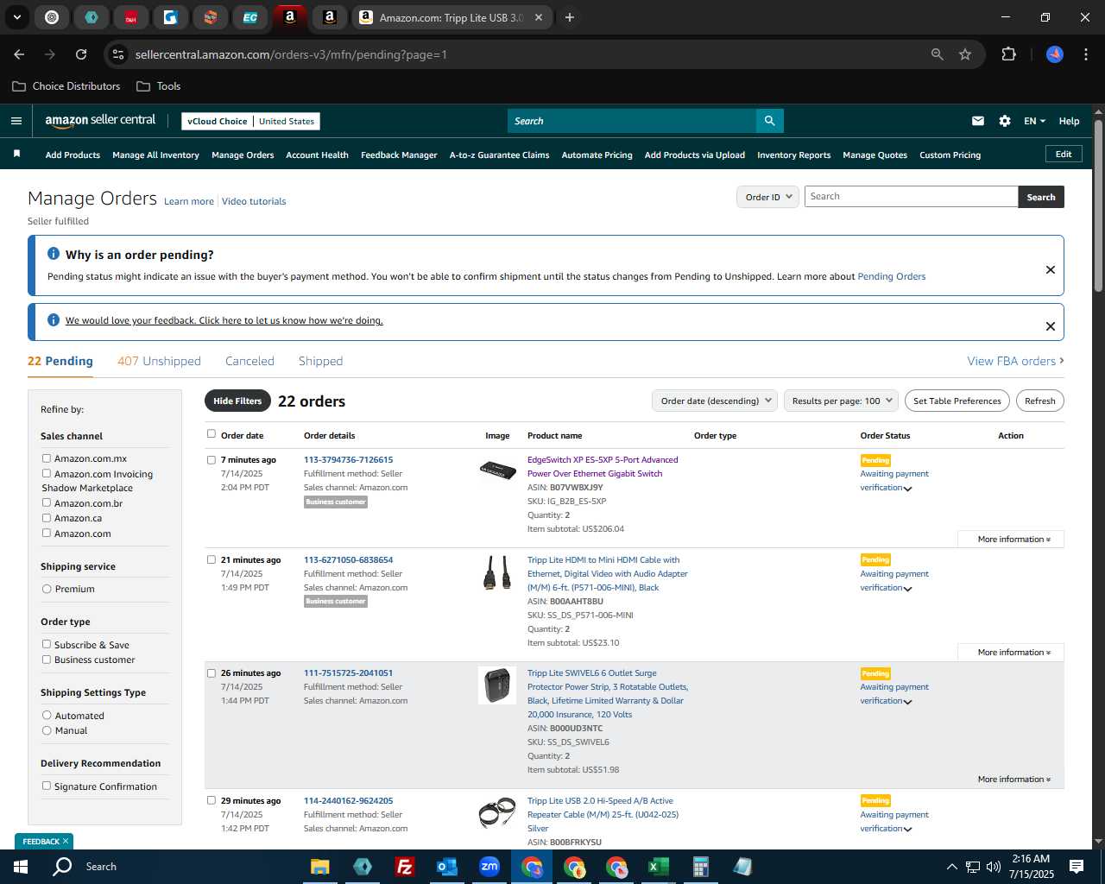Screen dimensions: 1105x884
Task: Open the site information icon in address bar
Action: click(118, 54)
